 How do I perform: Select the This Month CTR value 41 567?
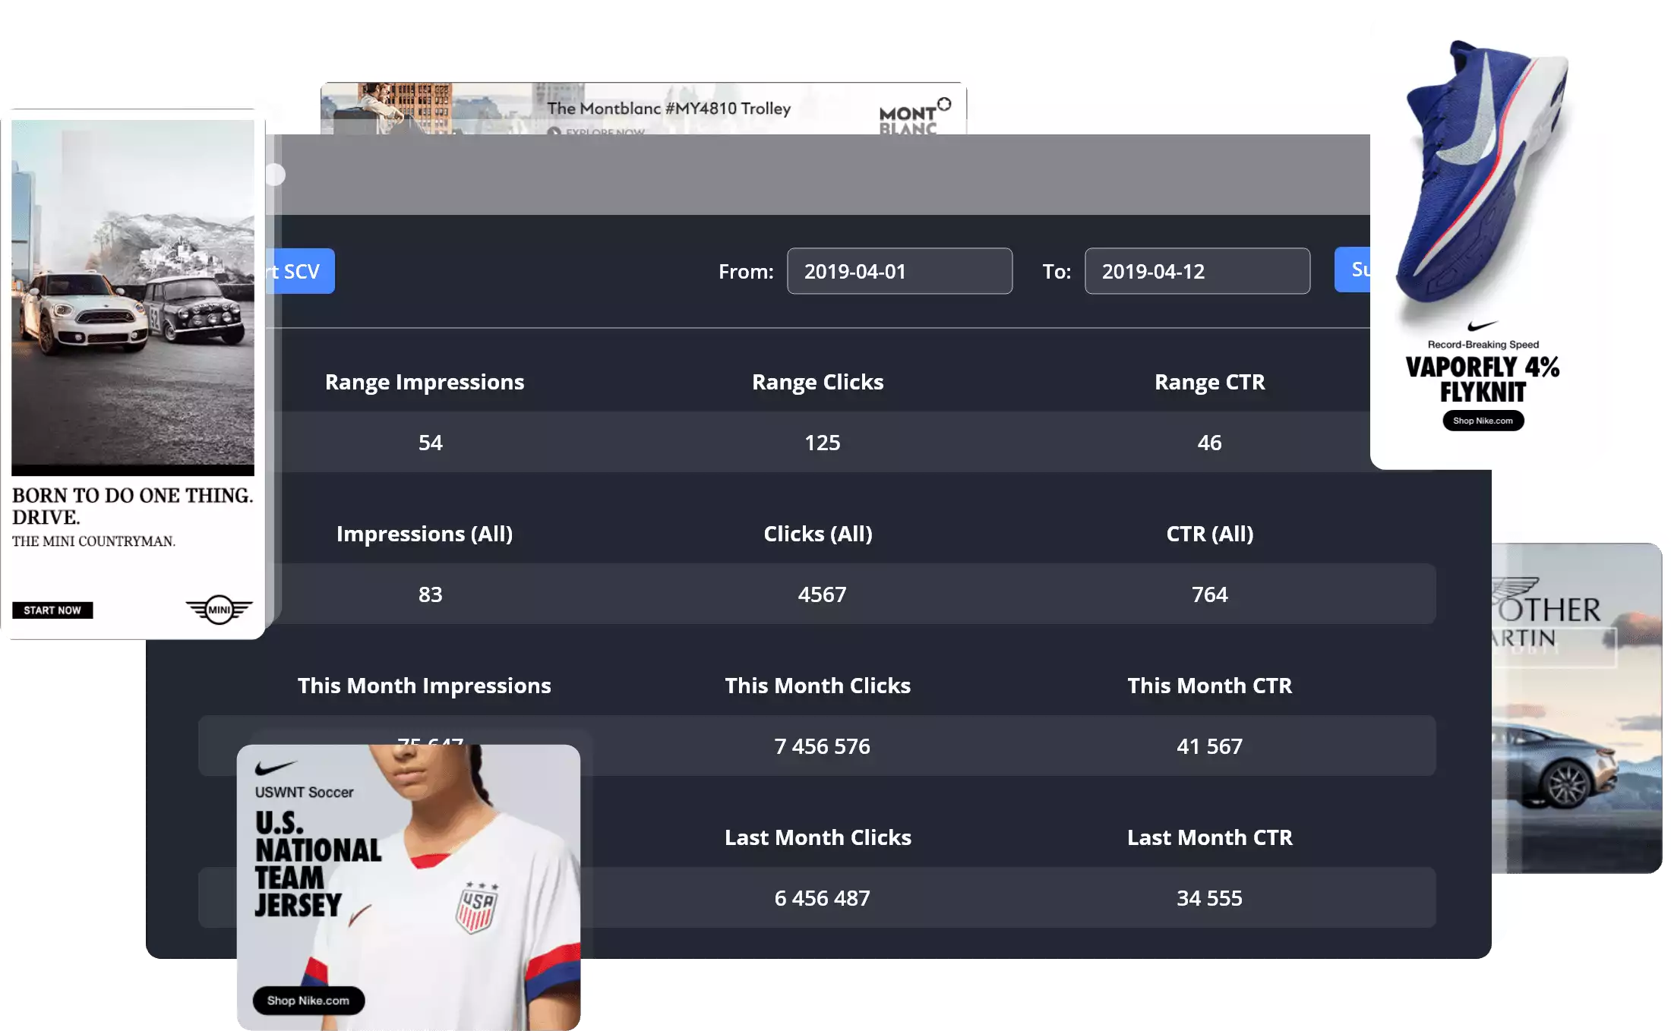point(1209,746)
